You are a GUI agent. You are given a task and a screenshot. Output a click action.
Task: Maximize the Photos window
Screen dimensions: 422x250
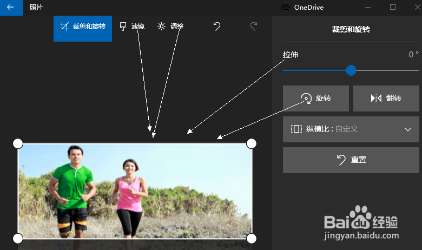point(393,7)
